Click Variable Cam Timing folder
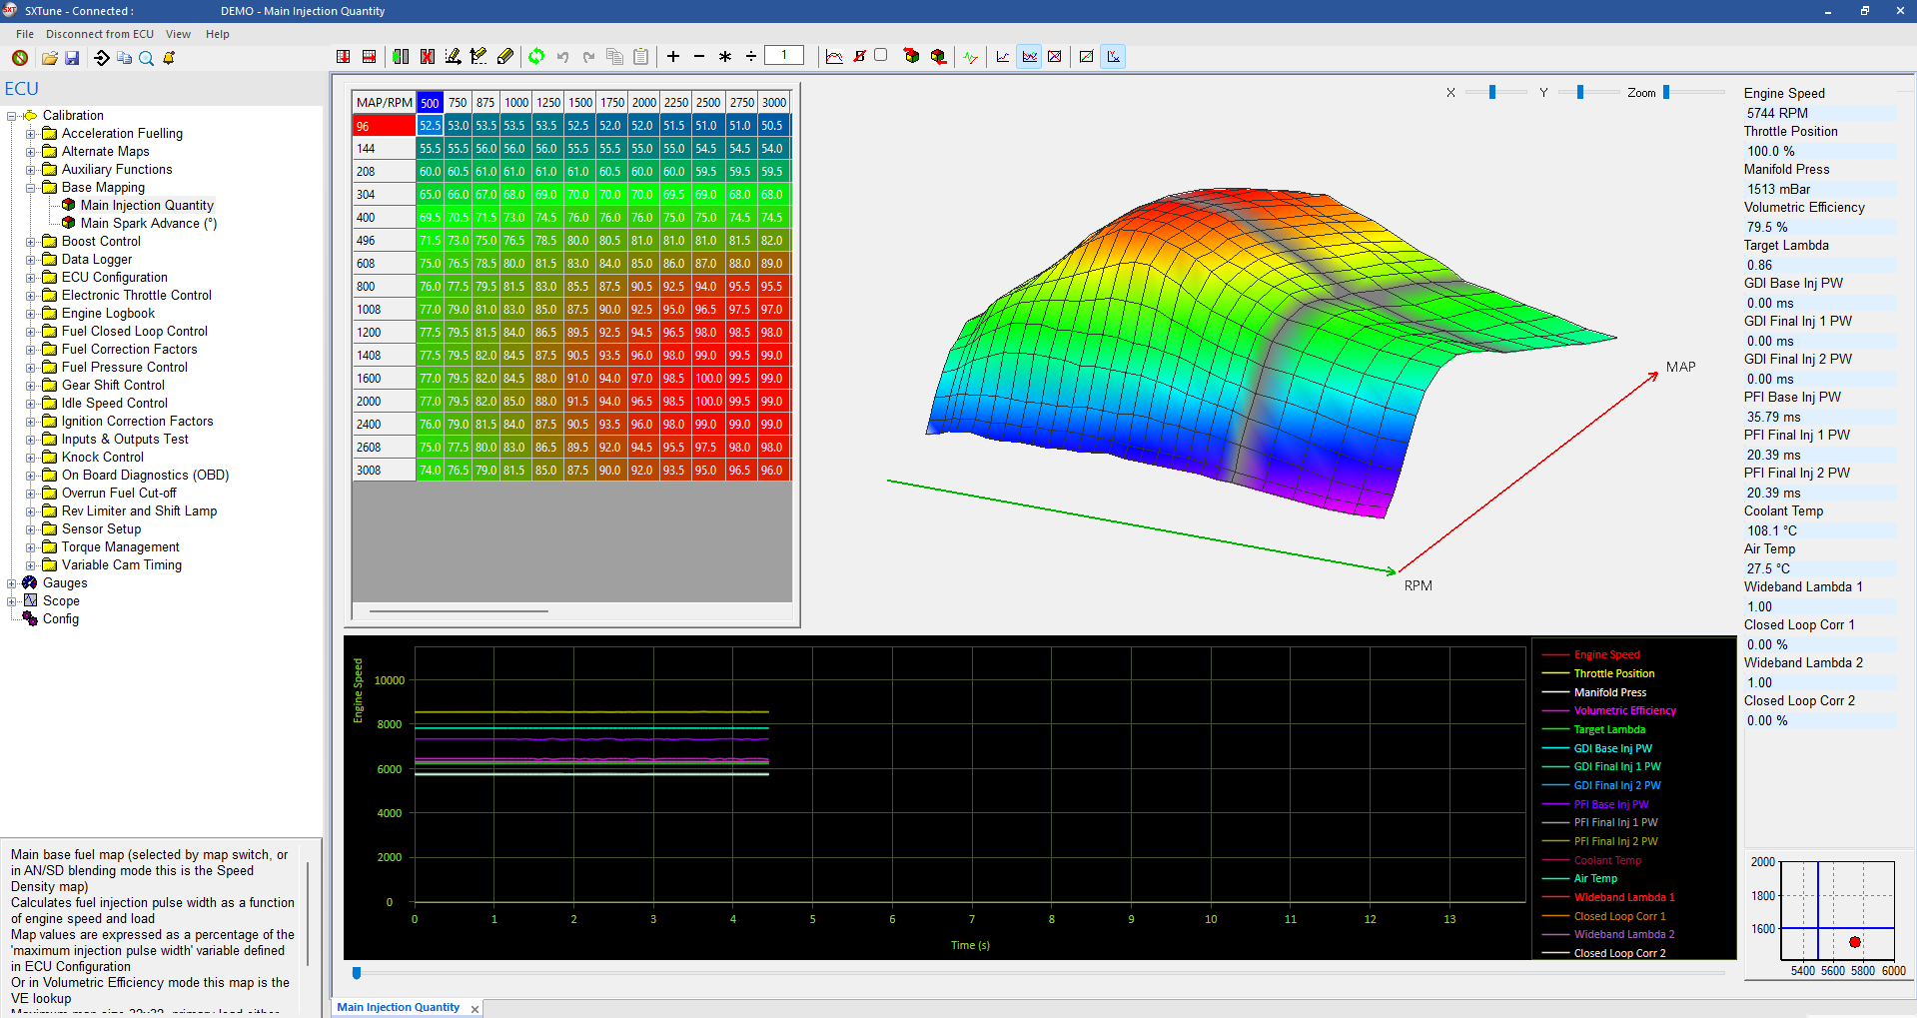Image resolution: width=1917 pixels, height=1018 pixels. pos(122,565)
